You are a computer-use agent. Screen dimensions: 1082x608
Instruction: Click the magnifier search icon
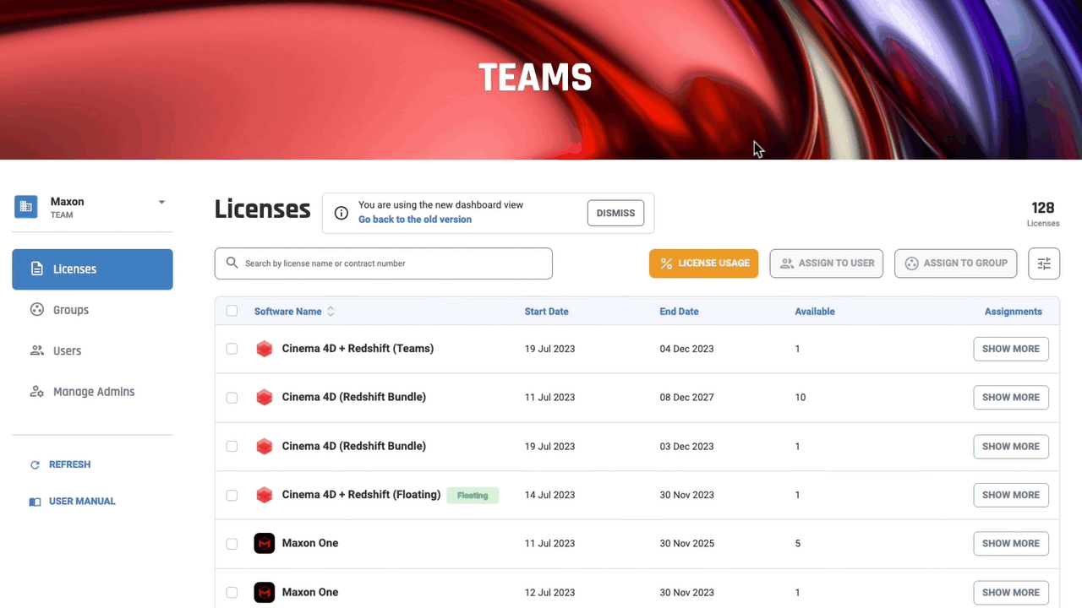232,263
